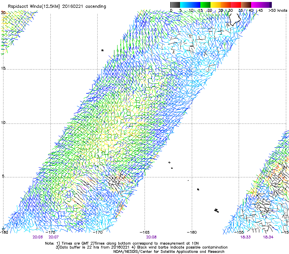Click the latitude '10' axis label
289x254 pixels.
3,122
